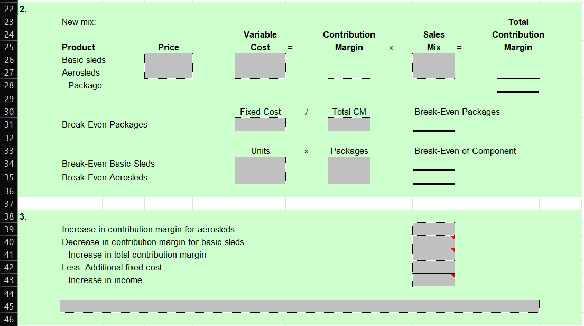Screen dimensions: 584x326
Task: Select the Price cell for Aerosleds
Action: pyautogui.click(x=168, y=73)
